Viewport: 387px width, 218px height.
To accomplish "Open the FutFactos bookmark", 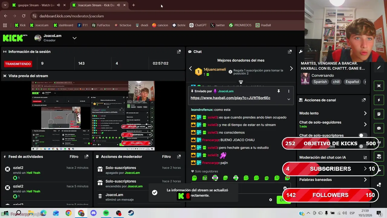I will pyautogui.click(x=101, y=25).
